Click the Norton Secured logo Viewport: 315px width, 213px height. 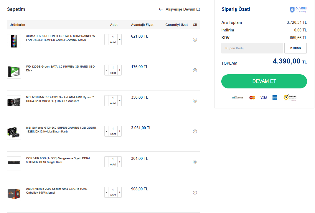tap(290, 97)
